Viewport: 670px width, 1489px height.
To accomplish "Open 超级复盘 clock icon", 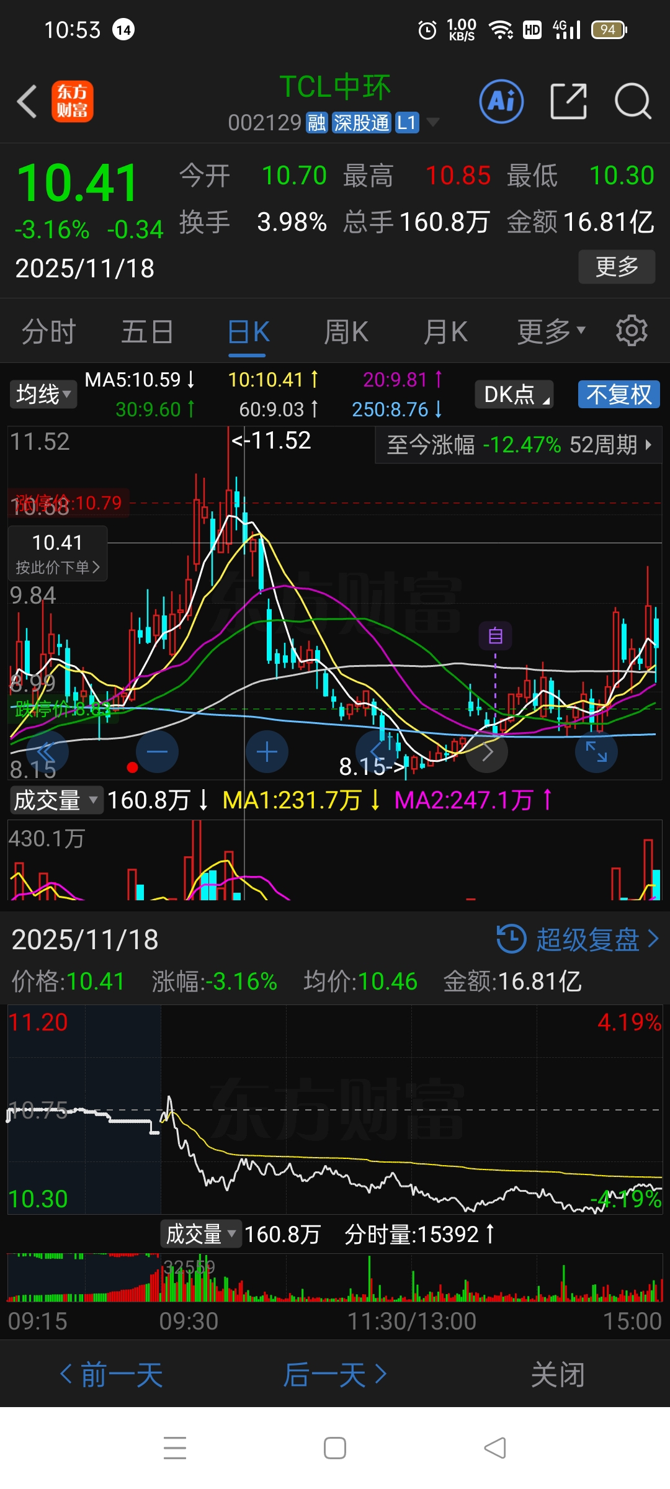I will tap(511, 939).
